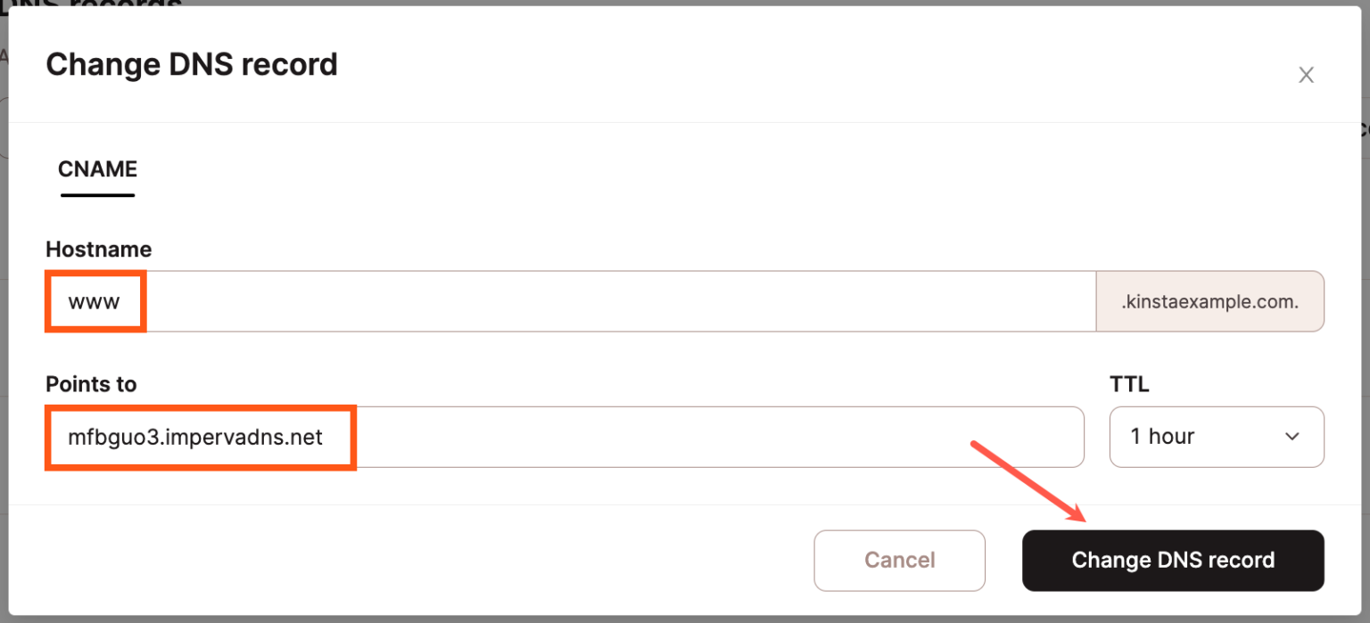Click the empty right portion of Points to field
This screenshot has height=623, width=1370.
(803, 437)
